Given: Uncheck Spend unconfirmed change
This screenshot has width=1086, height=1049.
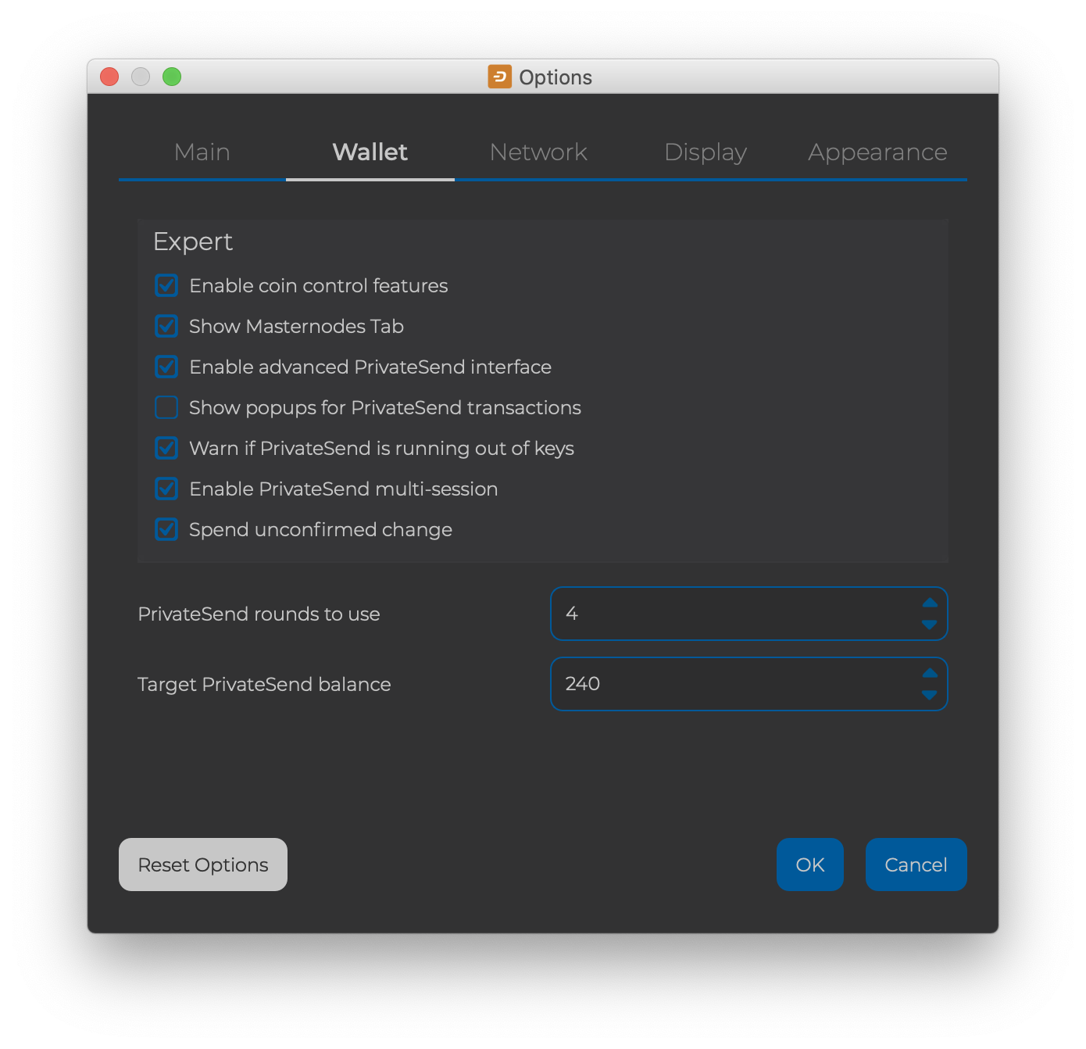Looking at the screenshot, I should click(x=166, y=529).
